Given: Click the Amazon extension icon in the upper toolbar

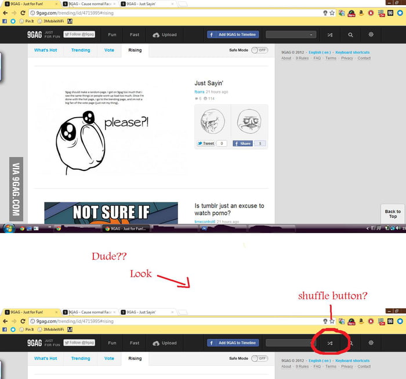Looking at the screenshot, I should click(x=361, y=13).
